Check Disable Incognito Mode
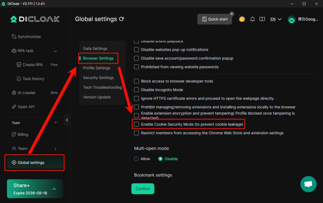 [x=137, y=90]
